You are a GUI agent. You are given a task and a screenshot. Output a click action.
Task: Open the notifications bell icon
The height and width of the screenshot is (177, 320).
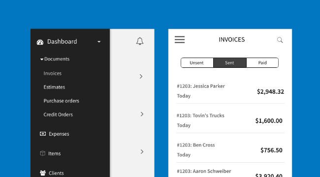(140, 41)
